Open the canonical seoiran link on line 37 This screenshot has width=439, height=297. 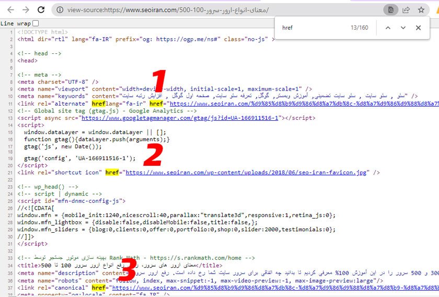tap(275, 288)
